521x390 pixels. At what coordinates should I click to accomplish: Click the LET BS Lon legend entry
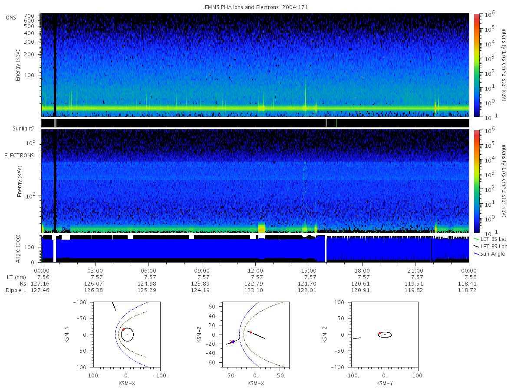point(491,246)
